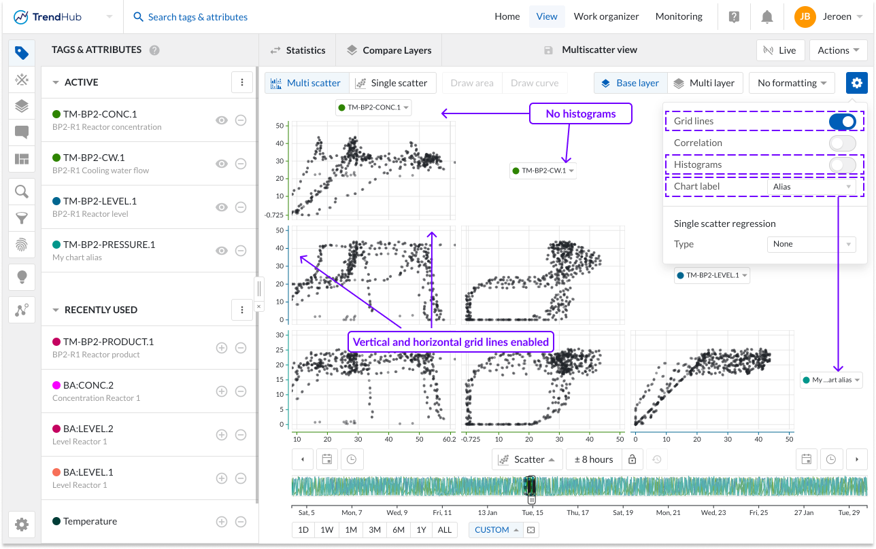Screen dimensions: 876x549
Task: Switch to the Compare Layers tab
Action: (x=389, y=50)
